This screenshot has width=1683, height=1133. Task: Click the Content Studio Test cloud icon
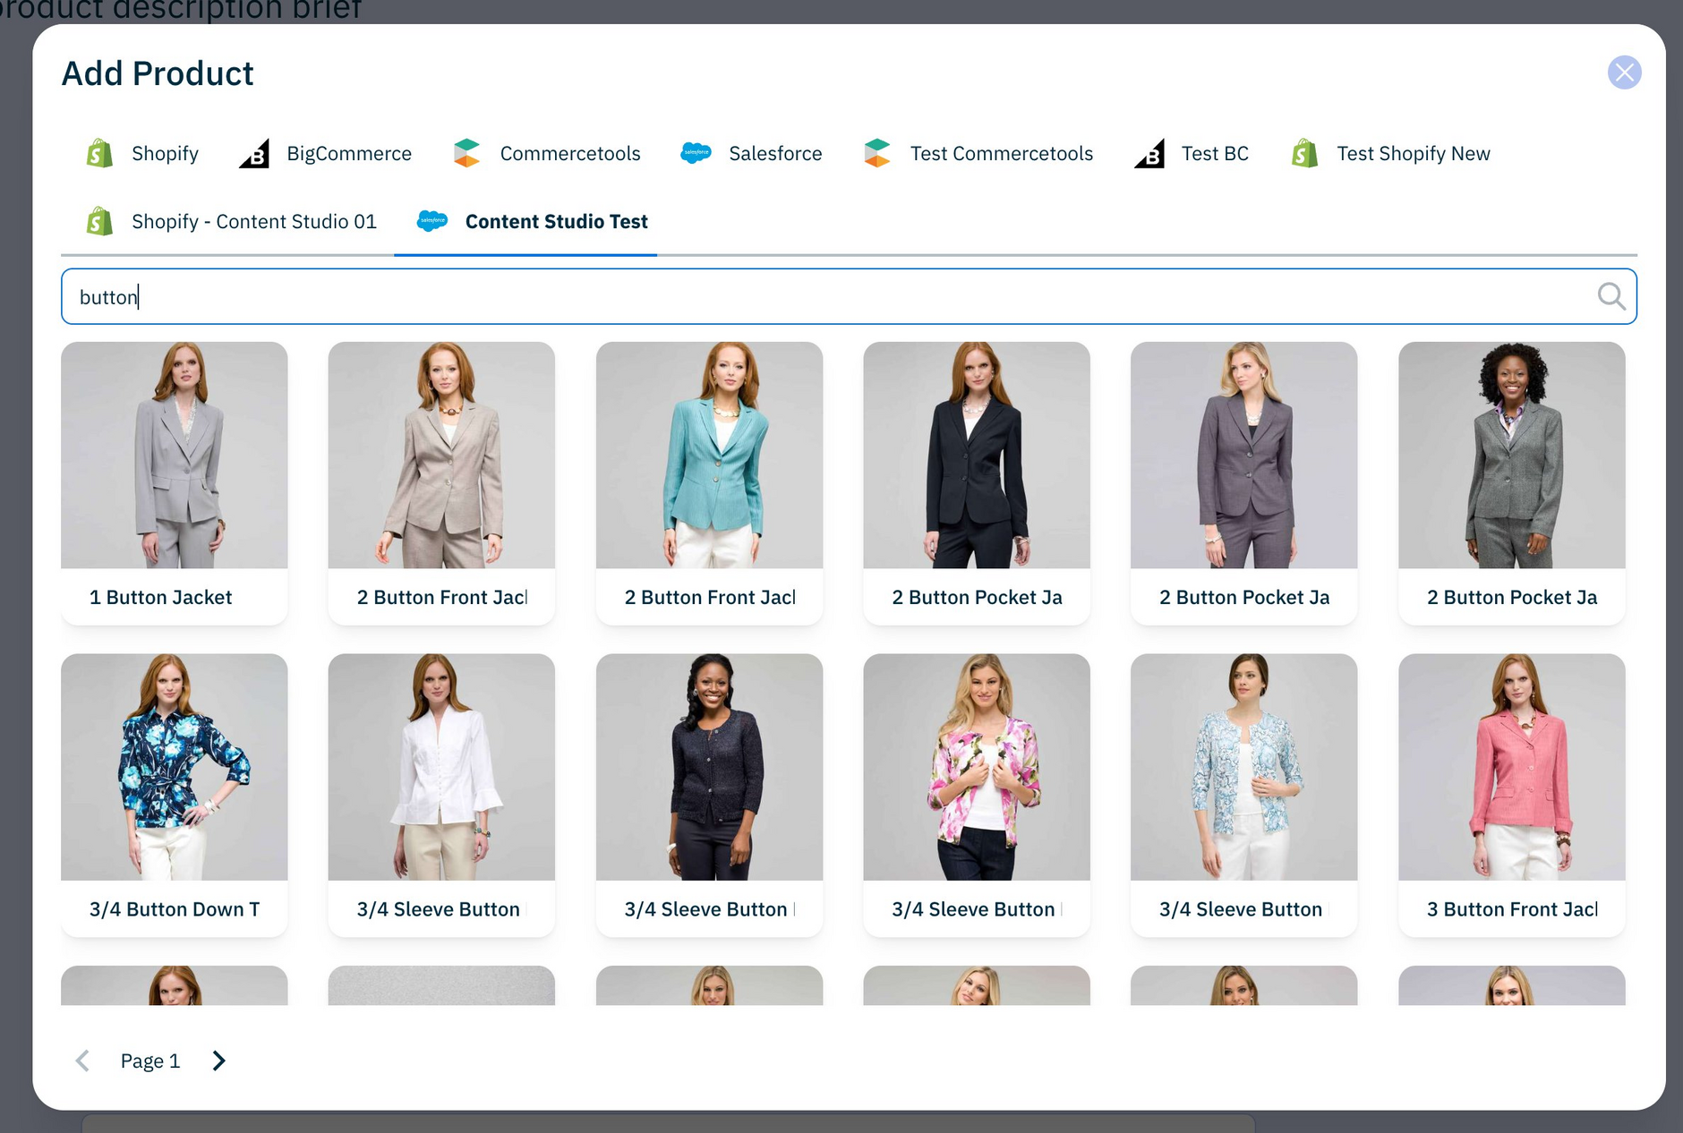[x=432, y=221]
